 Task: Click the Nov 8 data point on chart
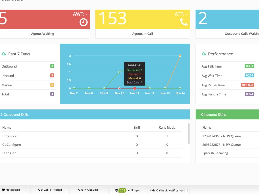coord(89,88)
